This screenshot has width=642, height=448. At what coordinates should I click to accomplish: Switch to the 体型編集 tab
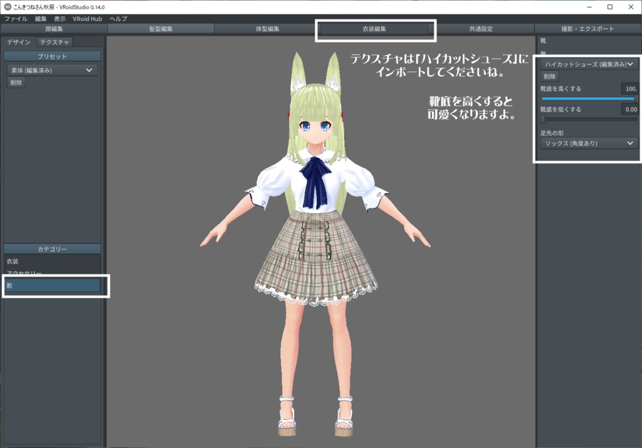click(x=268, y=28)
